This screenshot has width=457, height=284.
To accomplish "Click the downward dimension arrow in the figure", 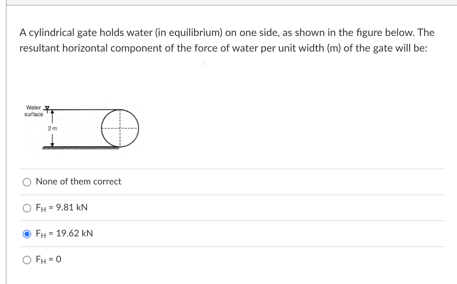I will [x=52, y=143].
